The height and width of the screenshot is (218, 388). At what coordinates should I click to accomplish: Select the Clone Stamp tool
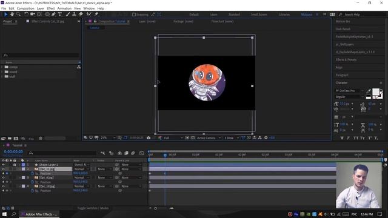pos(74,15)
